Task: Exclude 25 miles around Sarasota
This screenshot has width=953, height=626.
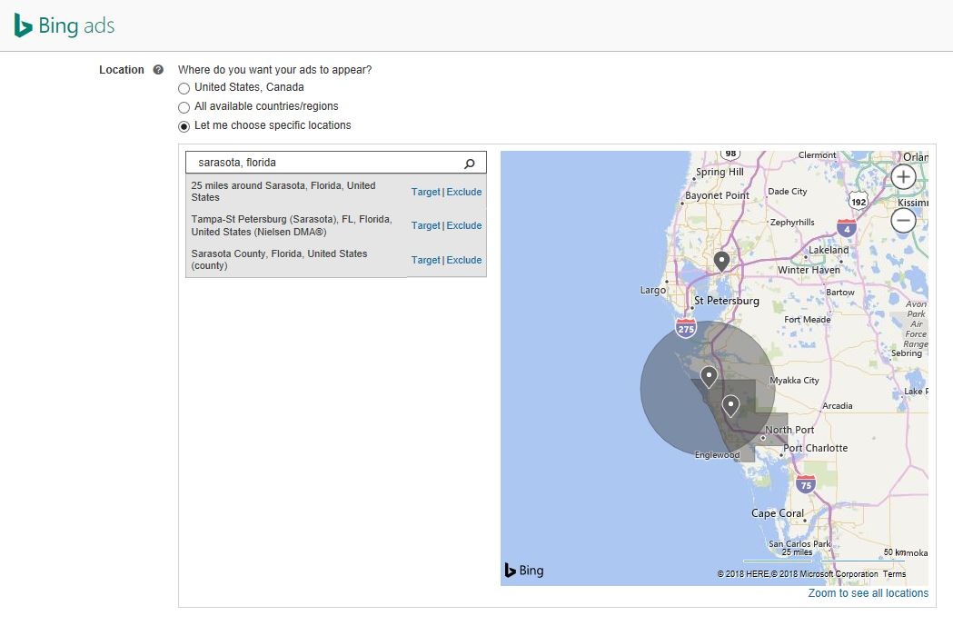Action: [x=464, y=192]
